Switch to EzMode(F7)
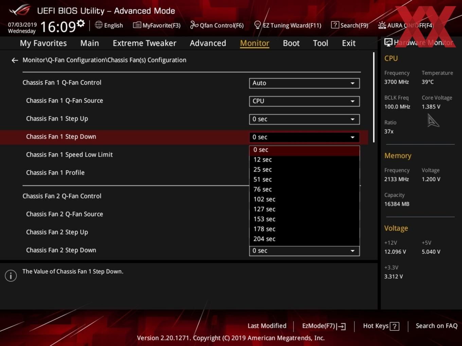Image resolution: width=462 pixels, height=346 pixels. (x=324, y=326)
